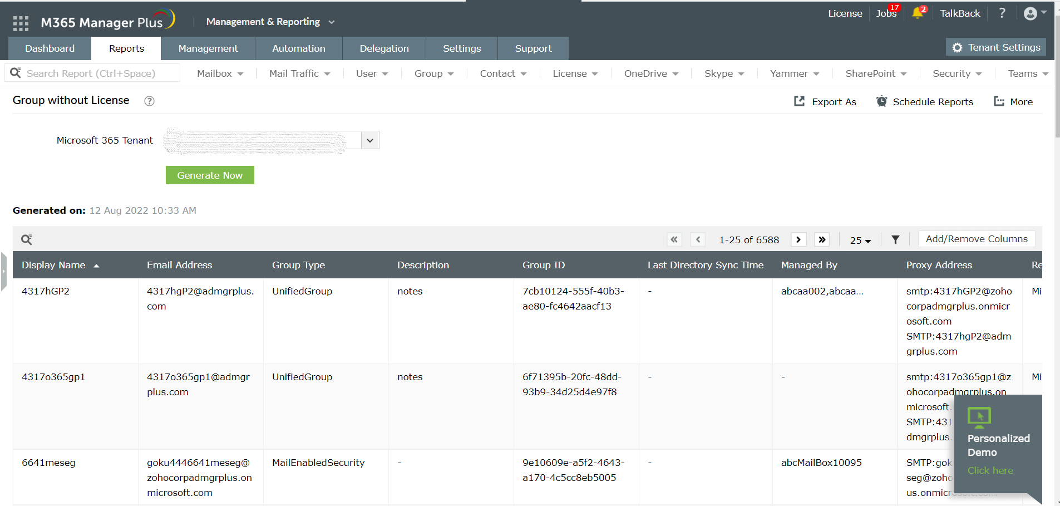Expand the Group reports menu
The width and height of the screenshot is (1060, 506).
(x=434, y=73)
